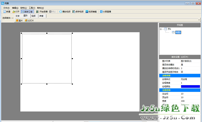This screenshot has height=122, width=202.
Task: Click the 播放视频 play video icon
Action: (61, 11)
